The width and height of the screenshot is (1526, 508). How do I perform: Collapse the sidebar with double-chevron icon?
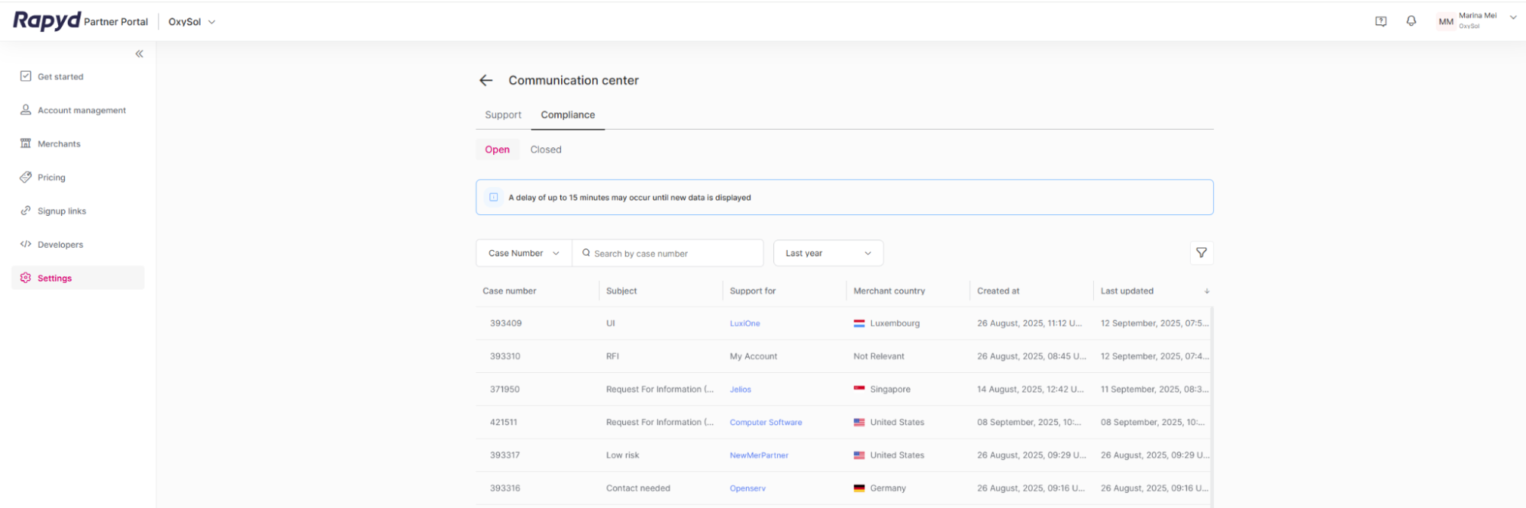coord(139,53)
